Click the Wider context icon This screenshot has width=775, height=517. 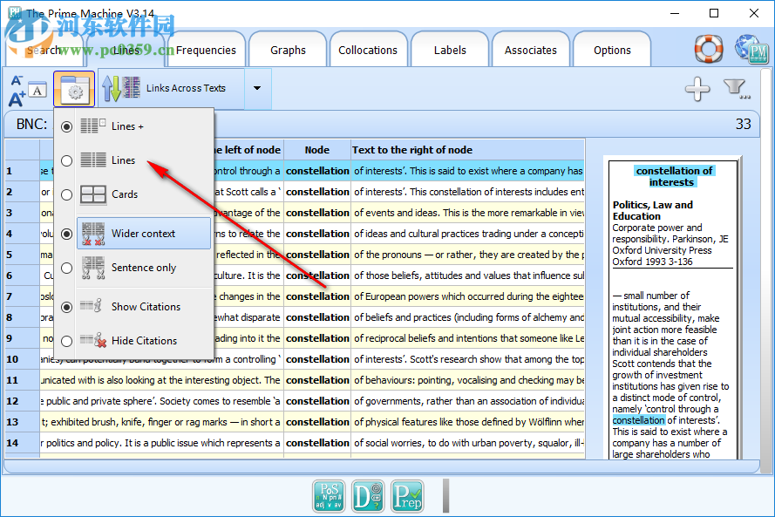point(93,234)
